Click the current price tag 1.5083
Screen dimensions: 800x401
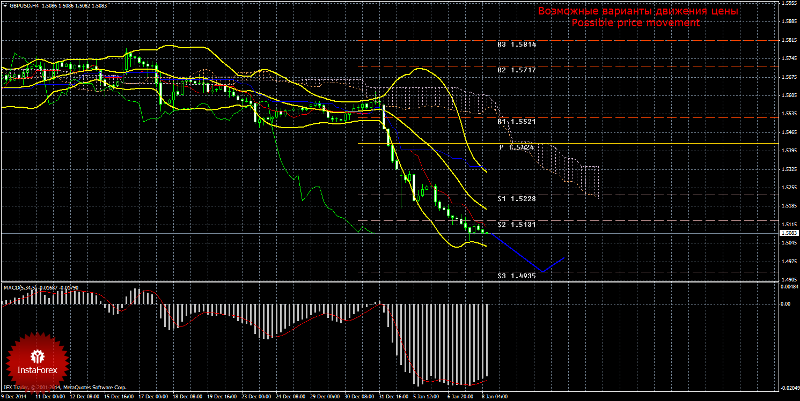coord(788,233)
